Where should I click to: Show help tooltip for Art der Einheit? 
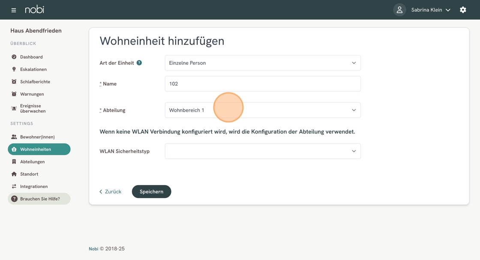click(139, 63)
